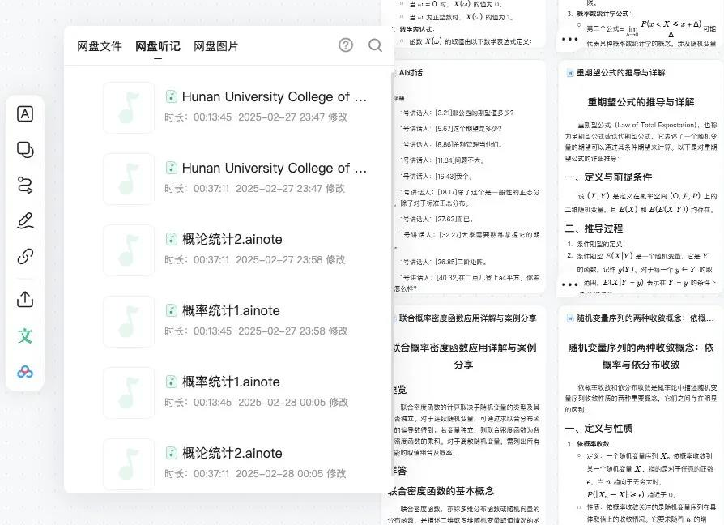Image resolution: width=724 pixels, height=525 pixels.
Task: Switch to the 网盘图片 tab
Action: point(217,46)
